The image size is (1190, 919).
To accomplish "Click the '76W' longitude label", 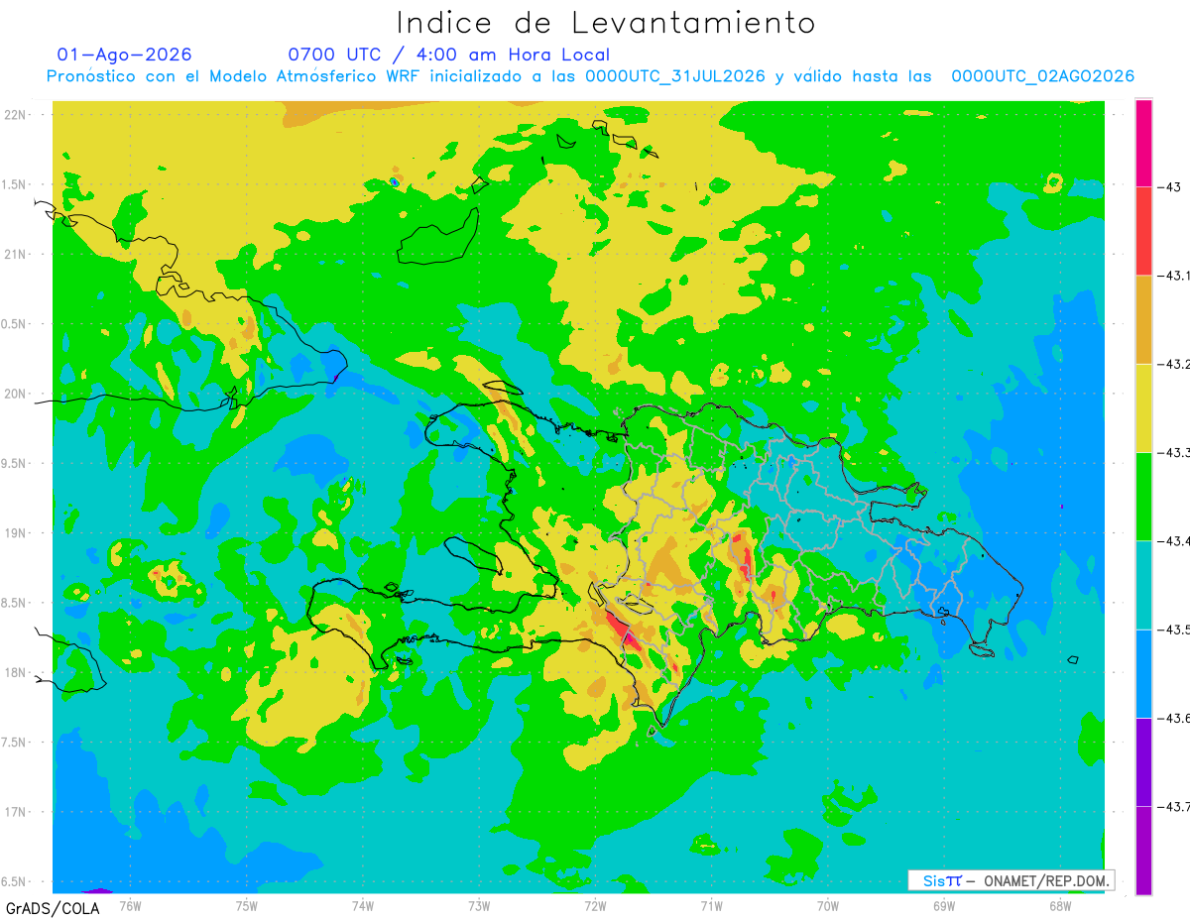I will (131, 906).
